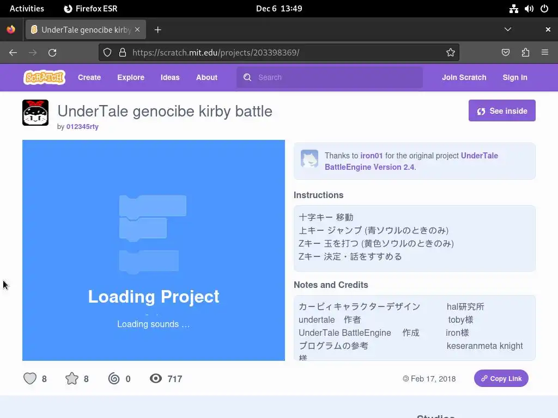The height and width of the screenshot is (418, 558).
Task: Click the Loading Project stage area
Action: 153,250
